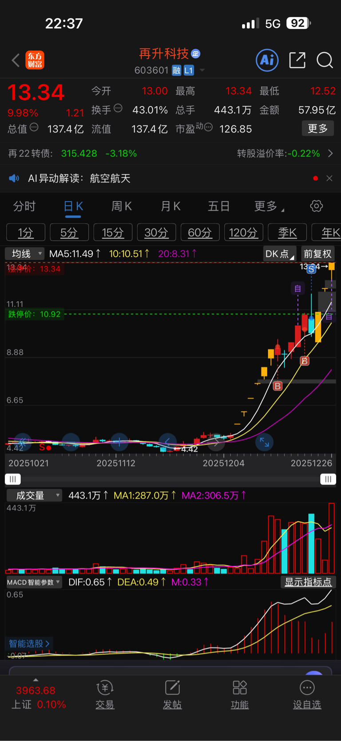
Task: Select the 120分 period button
Action: (243, 232)
